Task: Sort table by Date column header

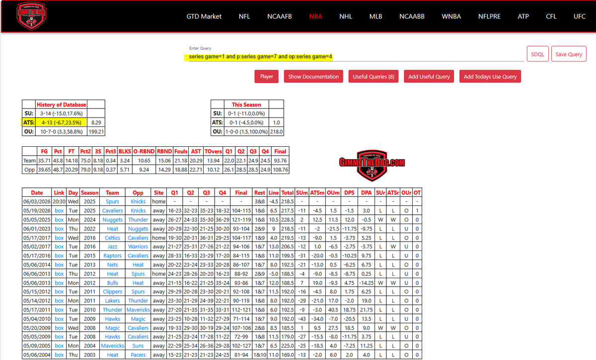Action: click(37, 192)
